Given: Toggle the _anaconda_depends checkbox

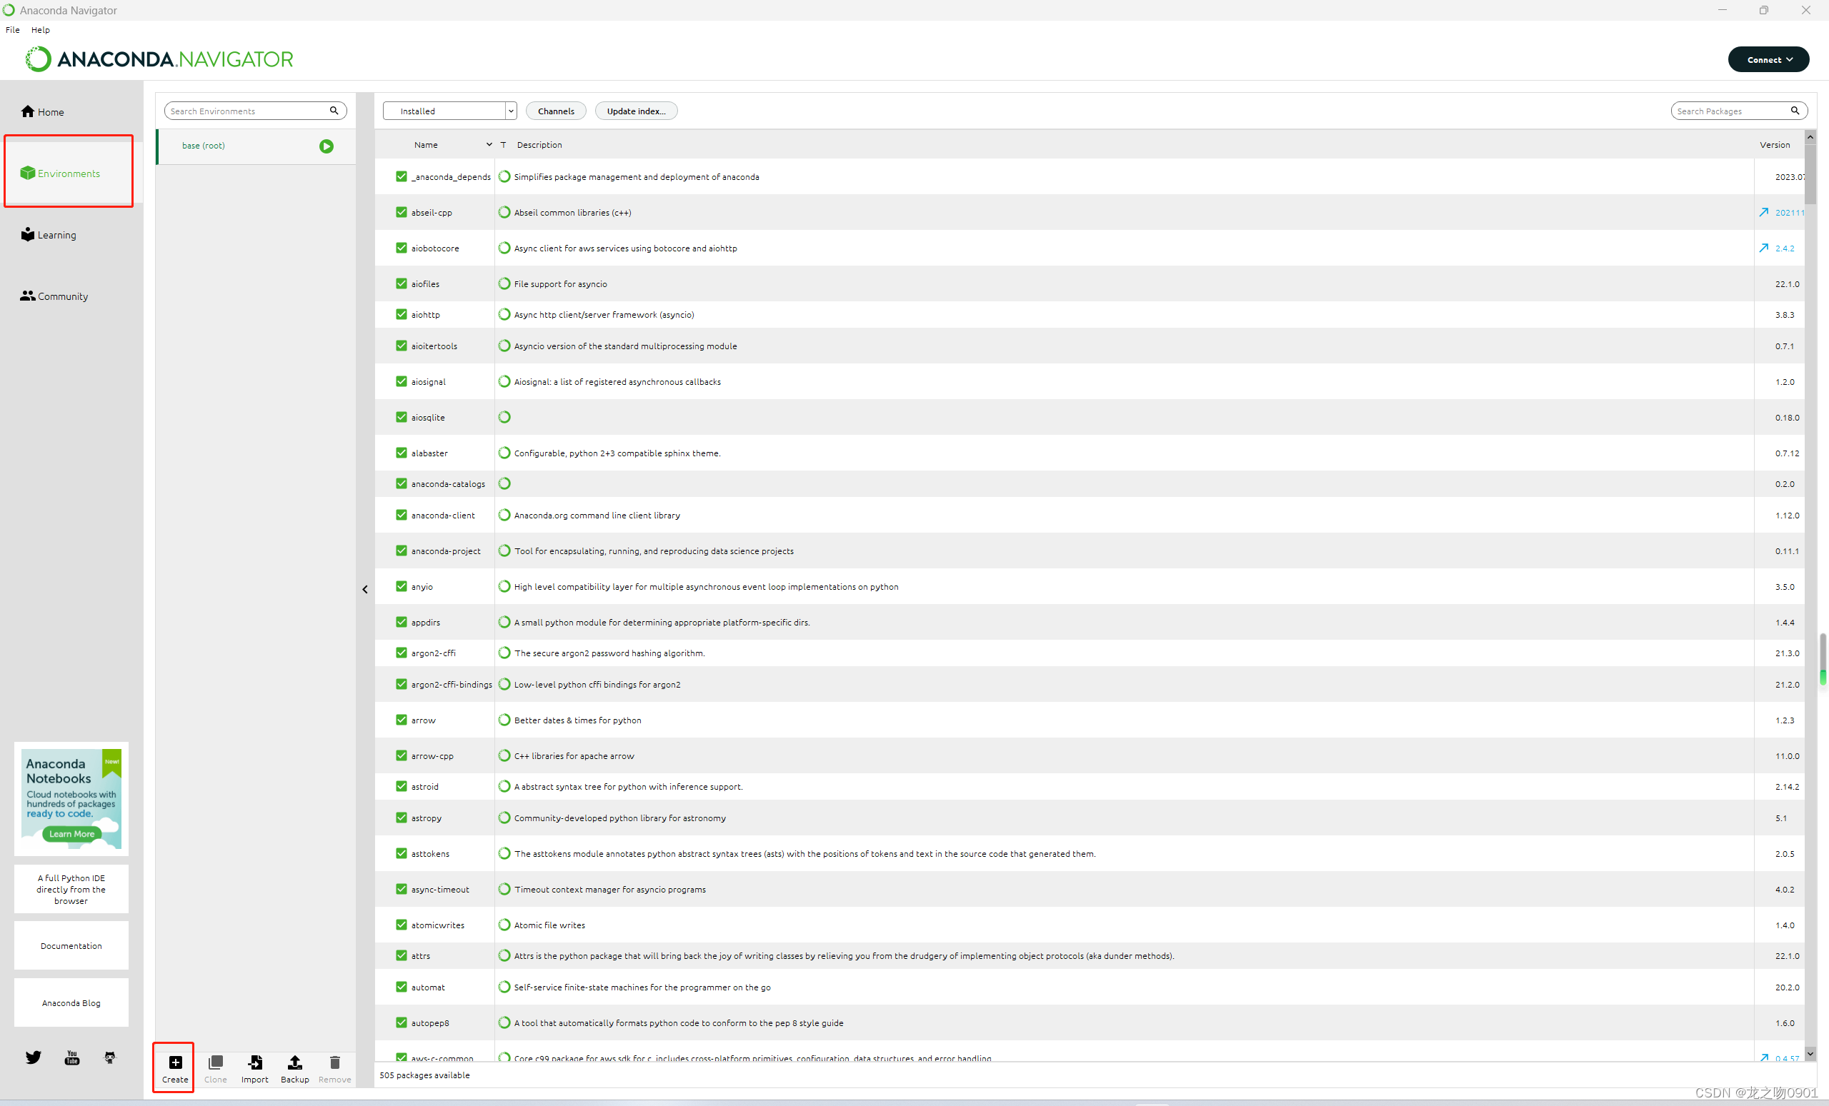Looking at the screenshot, I should (x=402, y=176).
